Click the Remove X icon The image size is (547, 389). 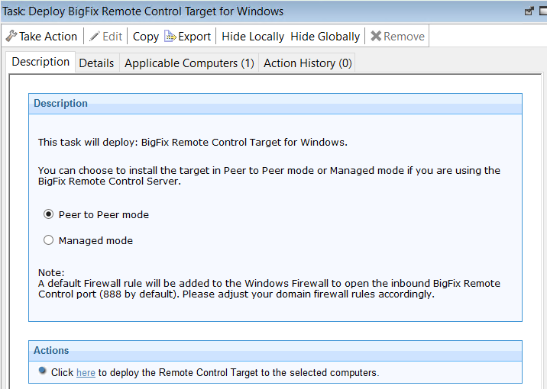[x=376, y=36]
